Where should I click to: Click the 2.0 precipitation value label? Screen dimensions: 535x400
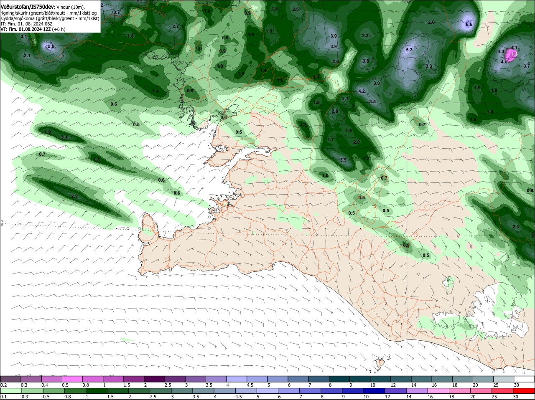[x=357, y=142]
